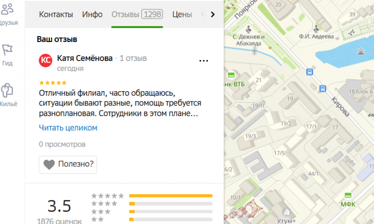Click the Ф.И. Авдеева monument icon
The height and width of the screenshot is (224, 374).
316,29
